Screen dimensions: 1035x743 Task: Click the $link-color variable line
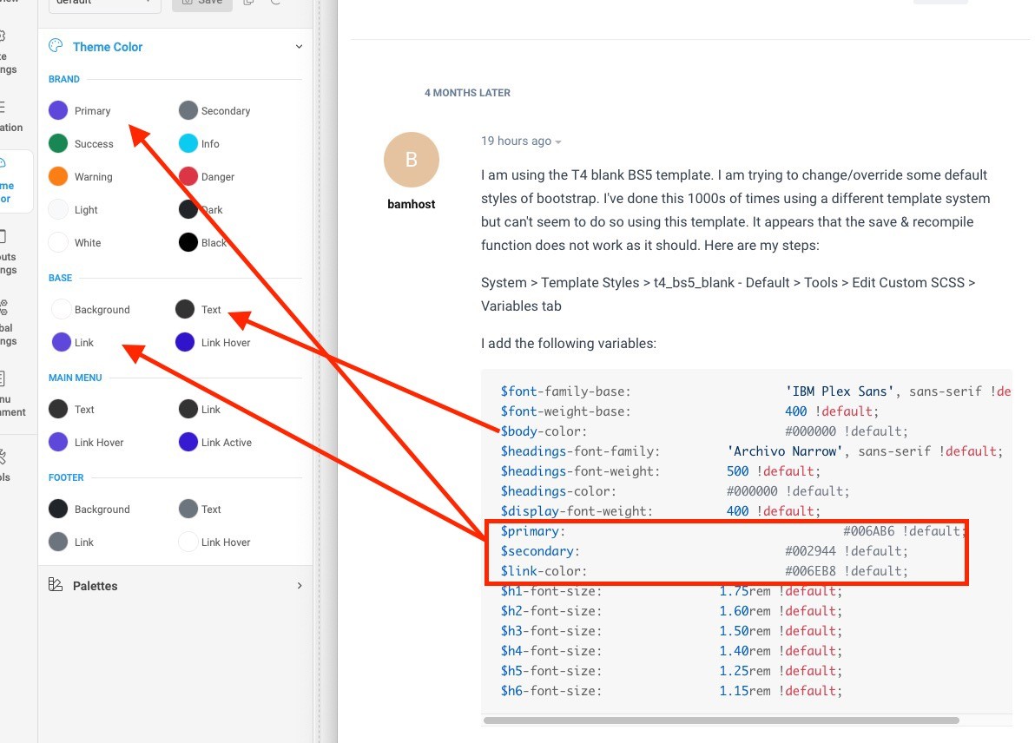[703, 571]
